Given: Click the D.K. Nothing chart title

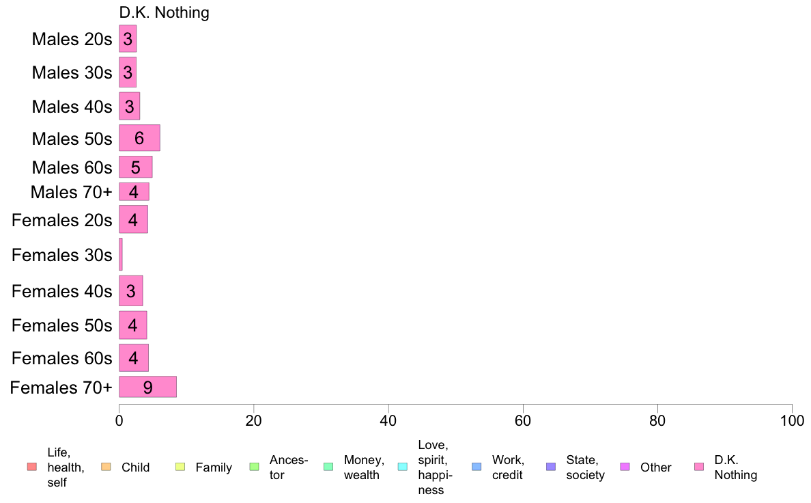Looking at the screenshot, I should click(164, 12).
